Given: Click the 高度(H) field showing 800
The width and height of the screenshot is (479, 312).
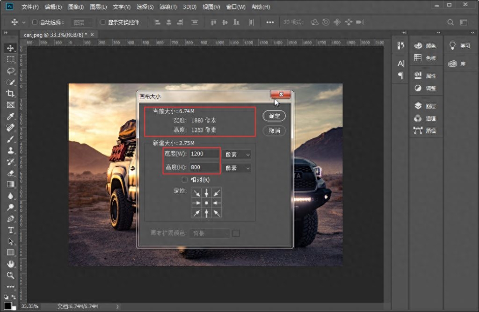Looking at the screenshot, I should [x=204, y=167].
